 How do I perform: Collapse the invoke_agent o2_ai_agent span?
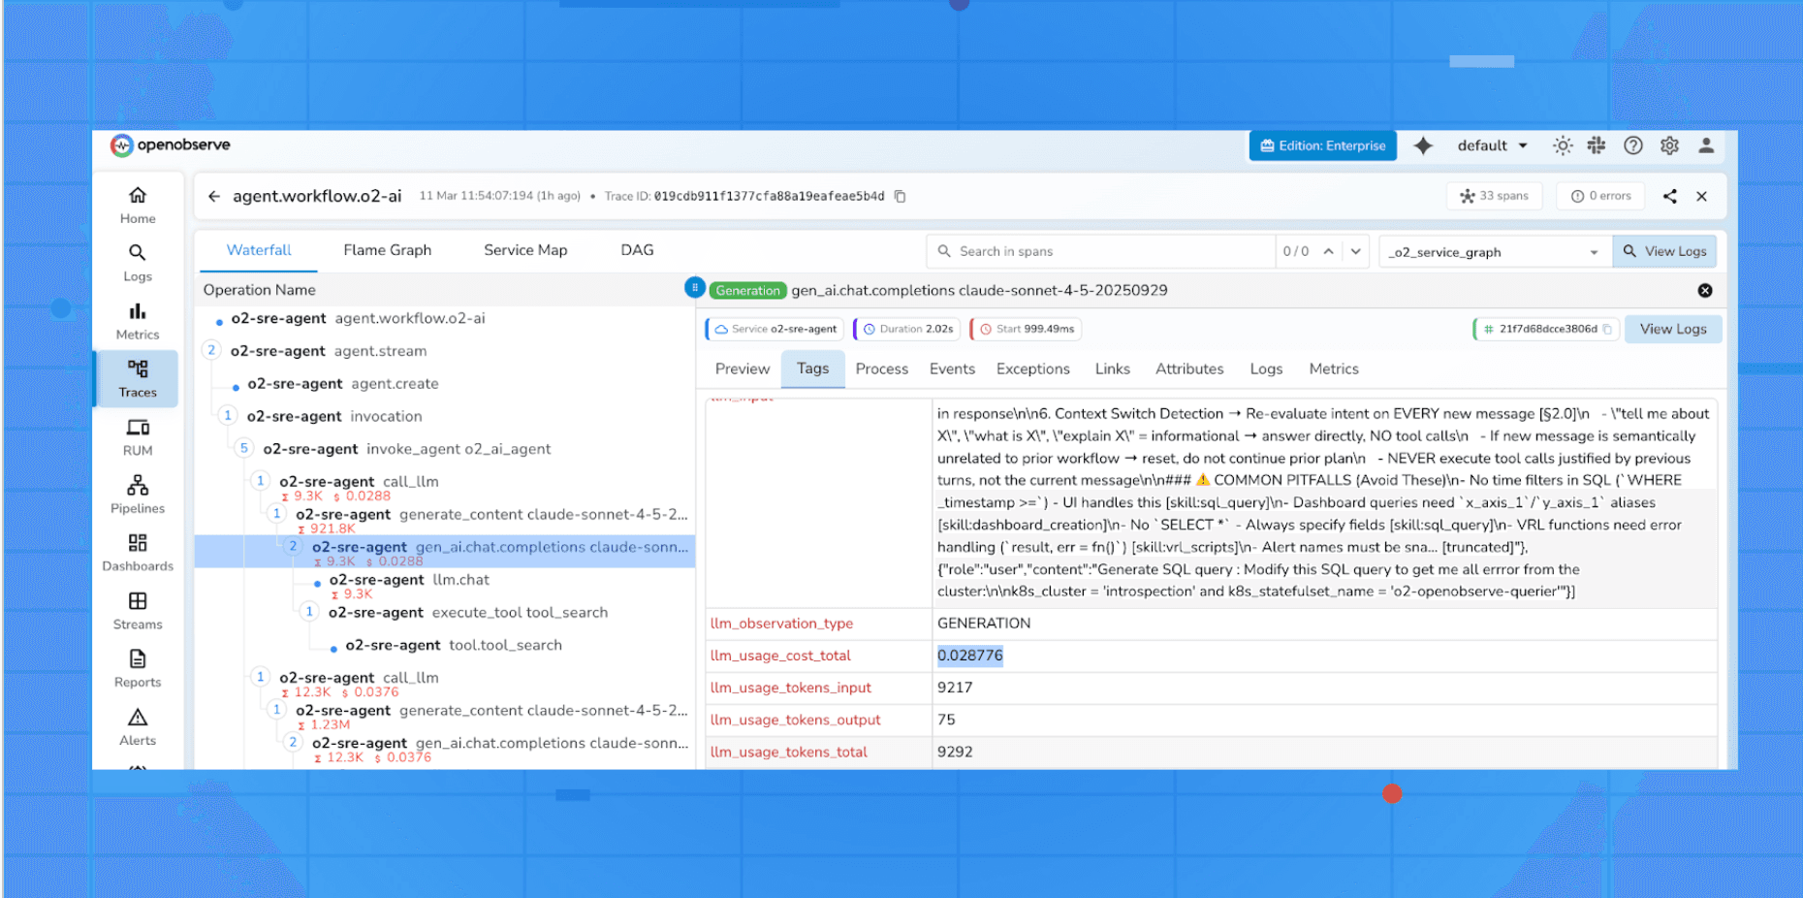click(244, 448)
